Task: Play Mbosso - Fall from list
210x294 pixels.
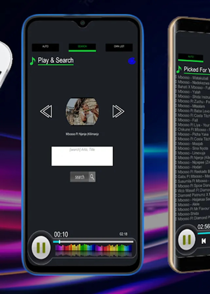Action: (x=188, y=120)
